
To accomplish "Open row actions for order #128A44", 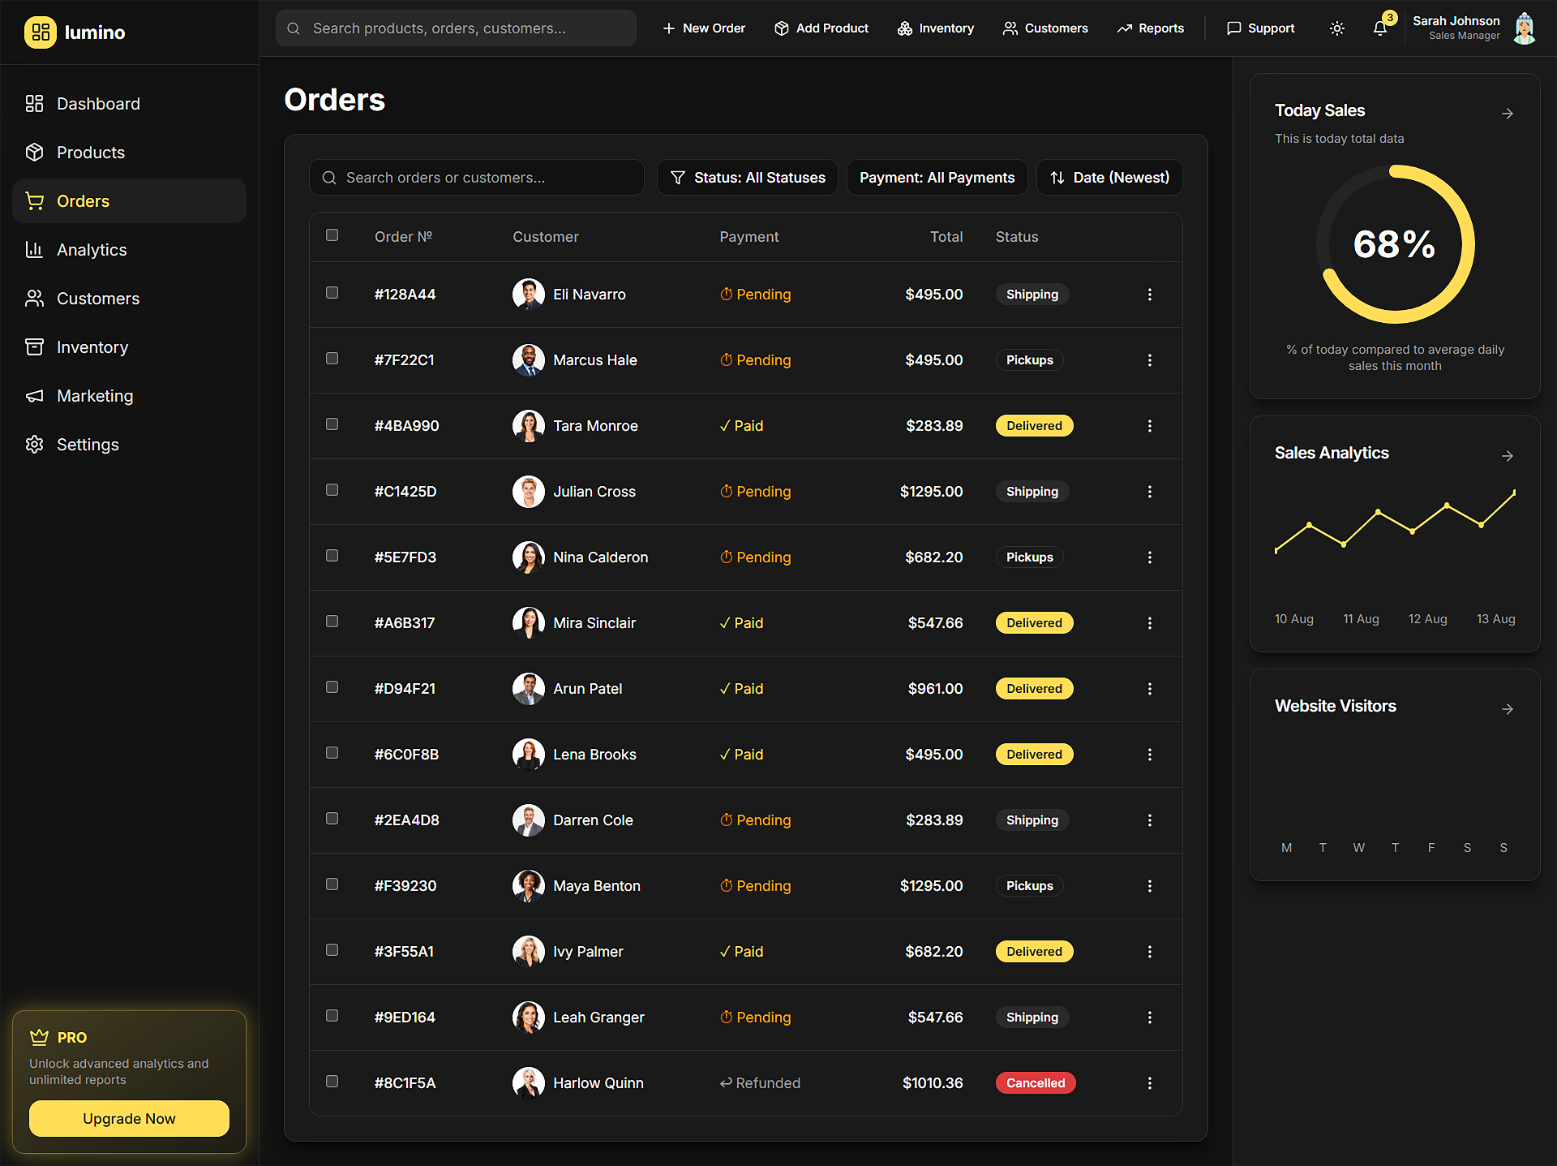I will click(x=1149, y=295).
